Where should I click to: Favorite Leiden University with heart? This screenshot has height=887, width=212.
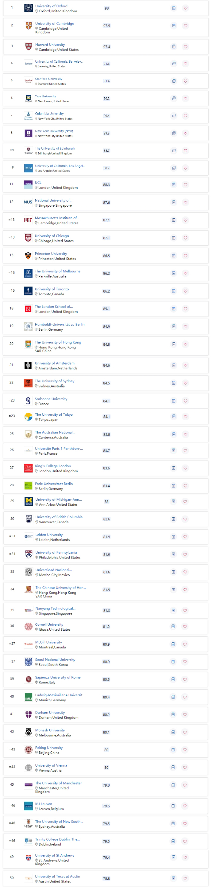coord(186,537)
